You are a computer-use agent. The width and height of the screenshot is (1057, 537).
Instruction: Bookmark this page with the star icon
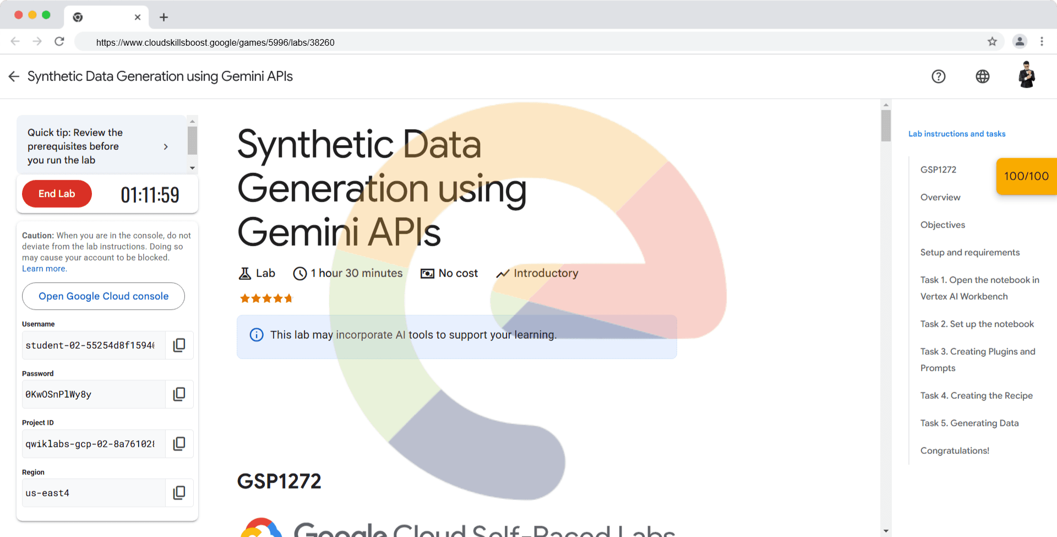click(992, 42)
